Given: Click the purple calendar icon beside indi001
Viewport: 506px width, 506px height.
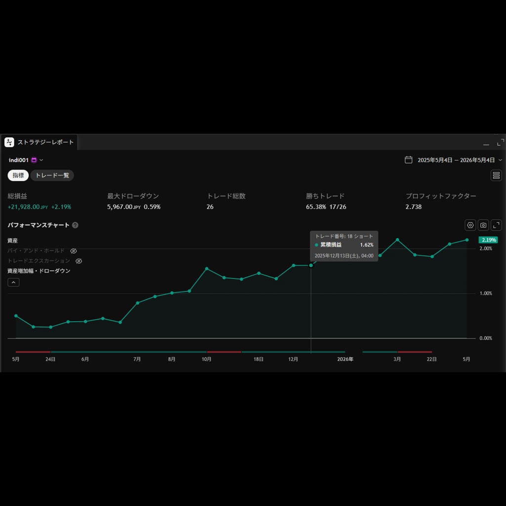Looking at the screenshot, I should click(34, 160).
